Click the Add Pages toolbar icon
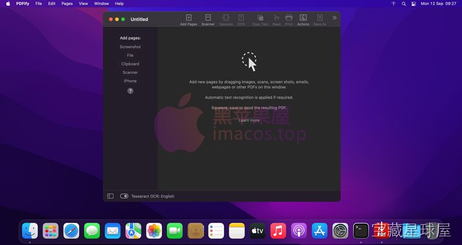Viewport: 462px width, 245px height. (x=189, y=20)
